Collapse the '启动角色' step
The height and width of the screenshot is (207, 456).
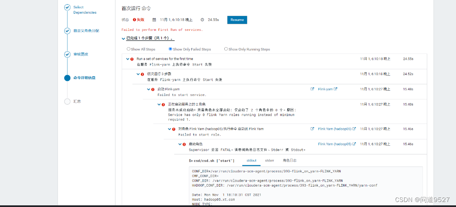click(180, 144)
